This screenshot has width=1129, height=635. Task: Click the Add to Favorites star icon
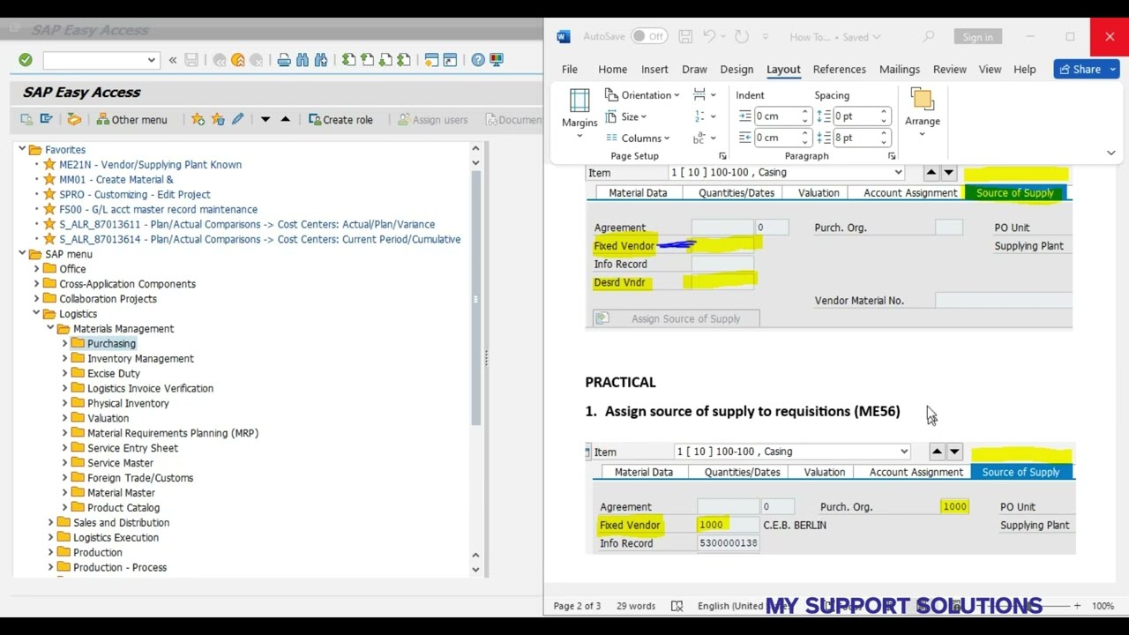pyautogui.click(x=198, y=119)
